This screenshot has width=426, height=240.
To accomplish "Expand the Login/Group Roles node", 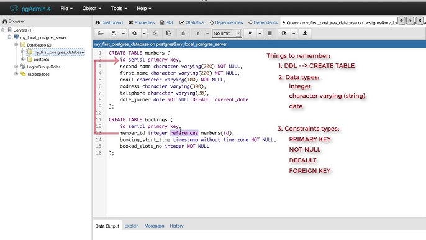I will point(16,67).
